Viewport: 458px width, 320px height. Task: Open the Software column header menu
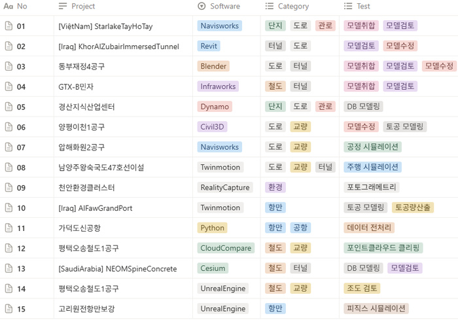(x=224, y=6)
